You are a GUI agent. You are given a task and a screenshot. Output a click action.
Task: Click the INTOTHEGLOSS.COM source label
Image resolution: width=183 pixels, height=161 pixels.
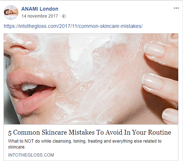31,155
